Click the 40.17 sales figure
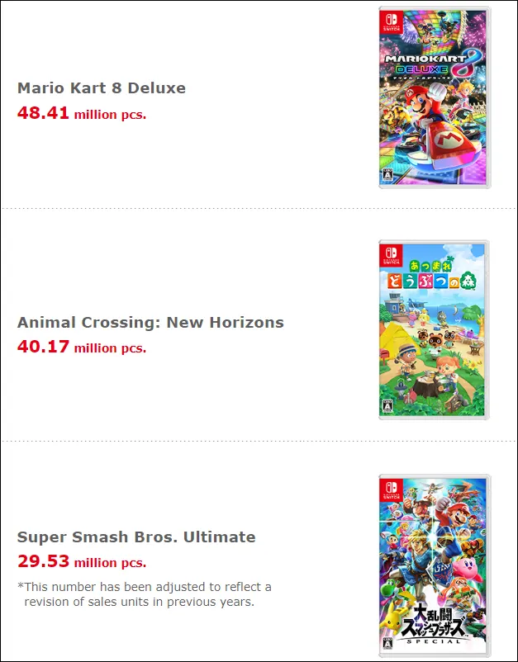The height and width of the screenshot is (662, 518). tap(43, 348)
